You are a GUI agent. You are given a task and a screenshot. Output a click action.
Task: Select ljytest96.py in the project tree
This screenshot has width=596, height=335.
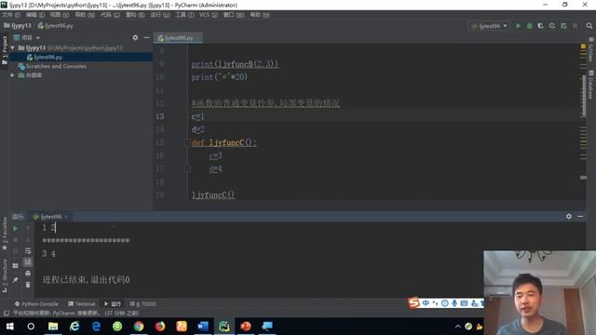(48, 58)
